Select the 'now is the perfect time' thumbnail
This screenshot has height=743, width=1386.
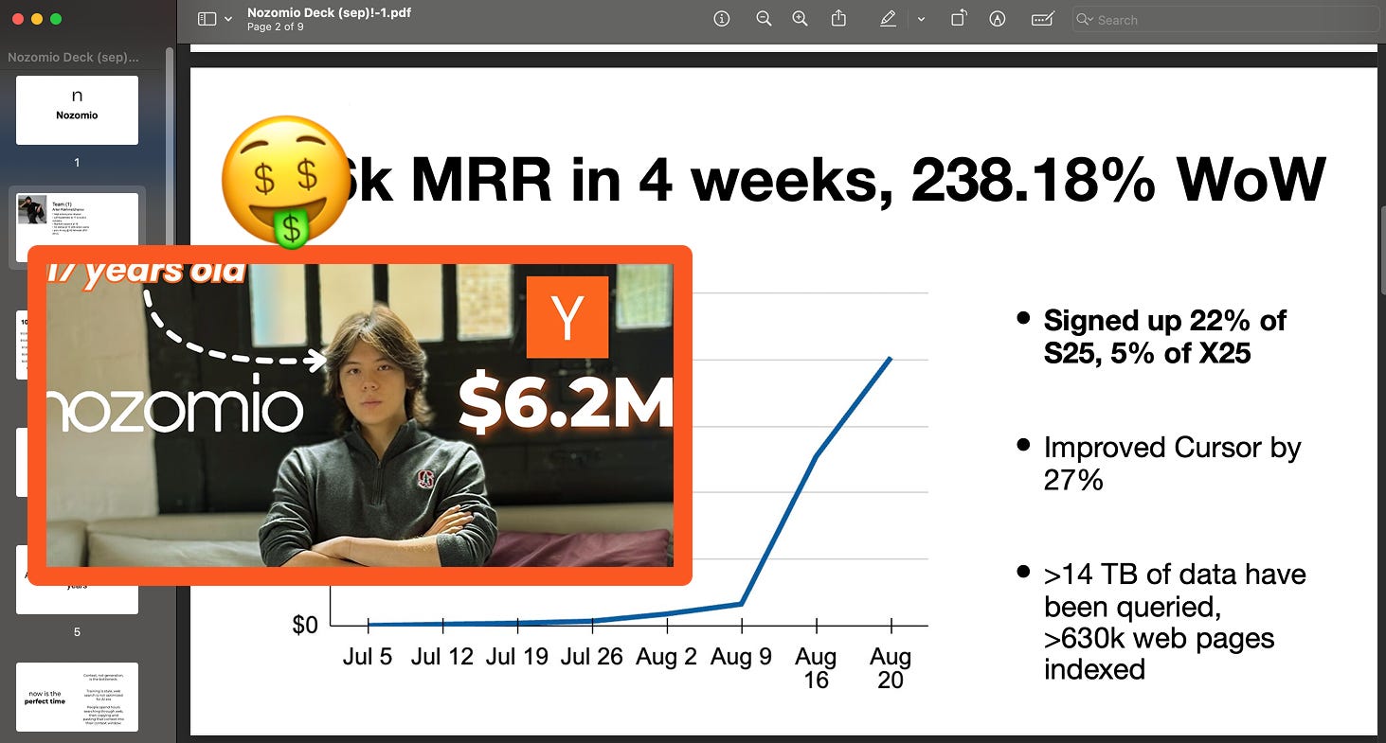click(77, 697)
